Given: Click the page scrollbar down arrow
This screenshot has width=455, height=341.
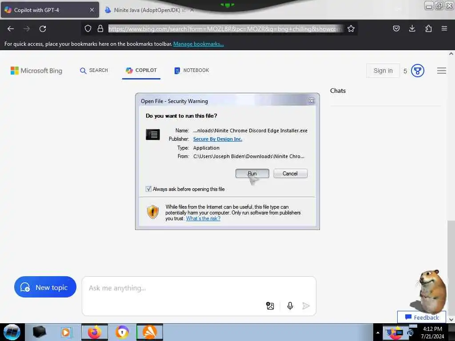Looking at the screenshot, I should pos(451,320).
